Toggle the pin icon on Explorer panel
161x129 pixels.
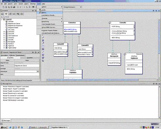click(33, 10)
